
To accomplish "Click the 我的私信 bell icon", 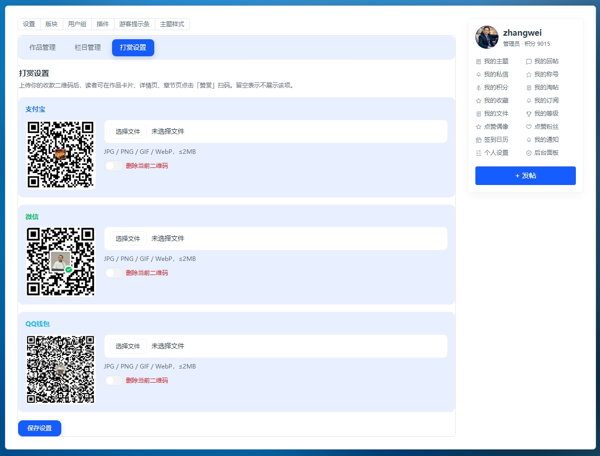I will pyautogui.click(x=478, y=75).
